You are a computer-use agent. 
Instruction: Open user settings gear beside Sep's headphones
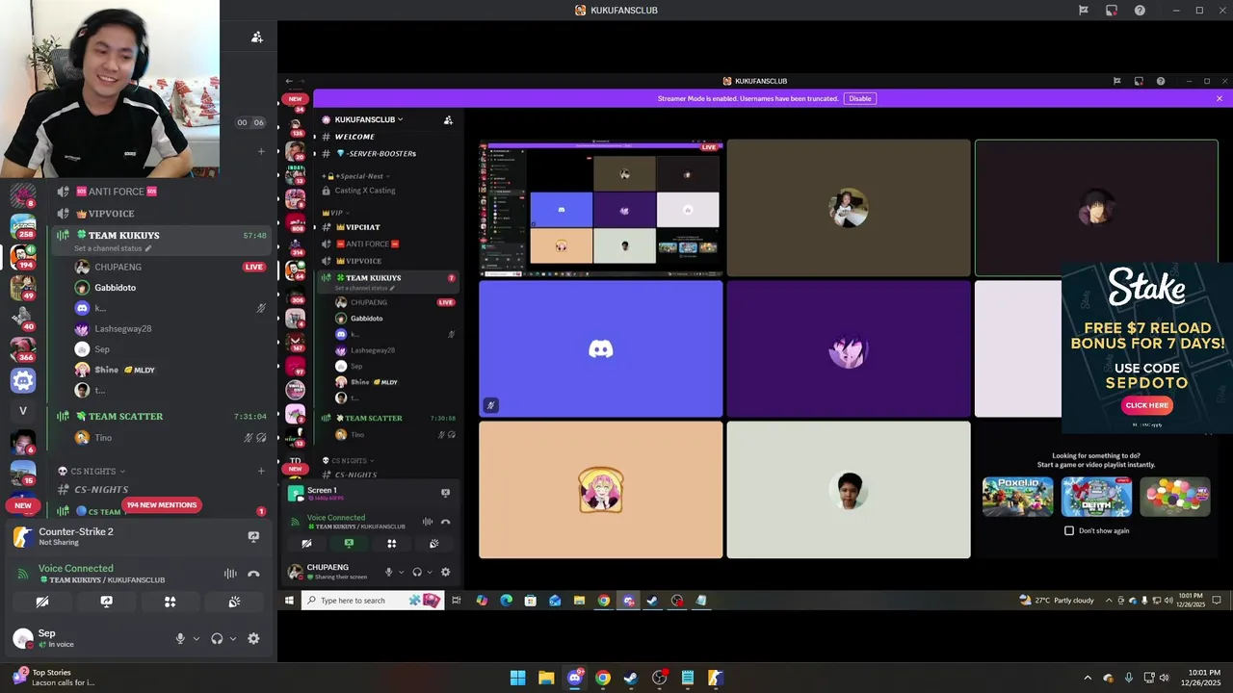[253, 638]
